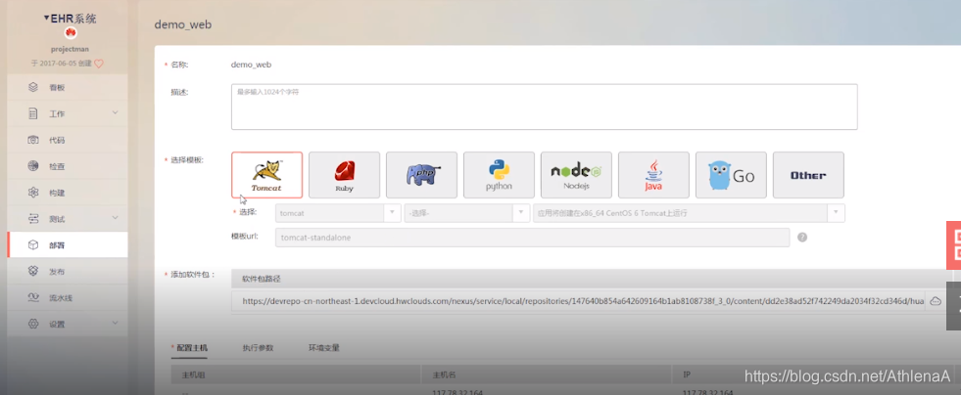Click the Huawei logo avatar
The height and width of the screenshot is (395, 961).
(71, 33)
